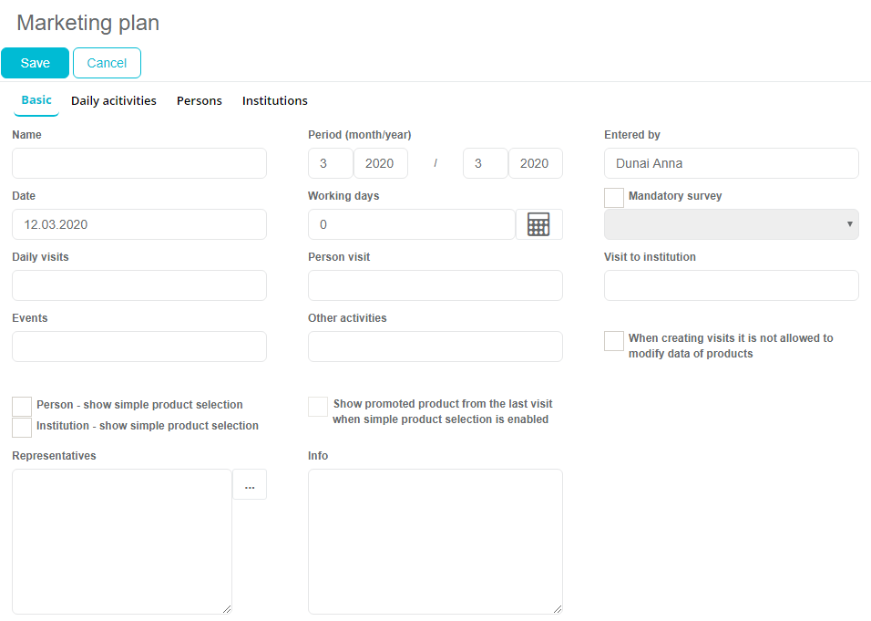Open the Persons tab
The image size is (871, 621).
click(x=200, y=101)
